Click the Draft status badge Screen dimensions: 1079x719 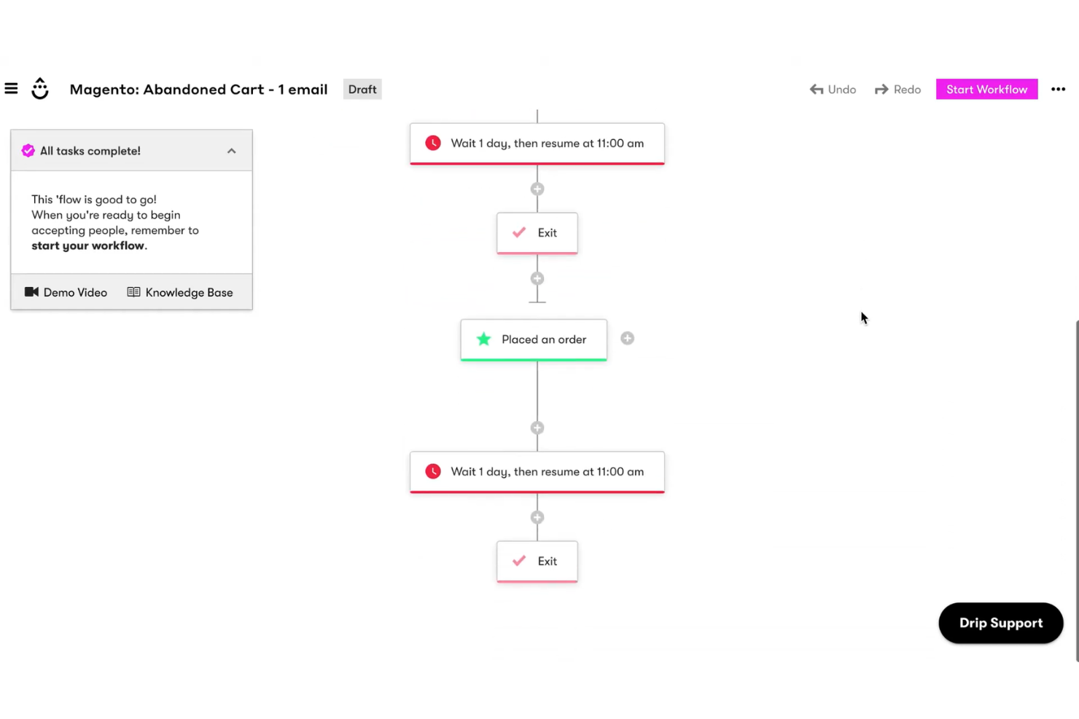(x=362, y=89)
